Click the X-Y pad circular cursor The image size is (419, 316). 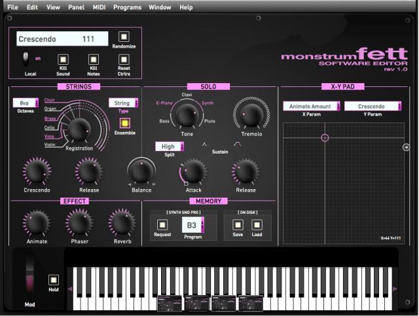325,138
